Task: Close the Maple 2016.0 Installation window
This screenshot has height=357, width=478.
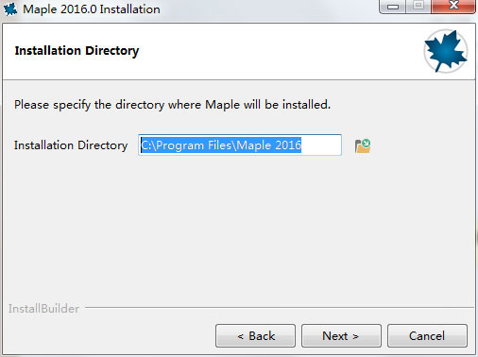Action: point(453,7)
